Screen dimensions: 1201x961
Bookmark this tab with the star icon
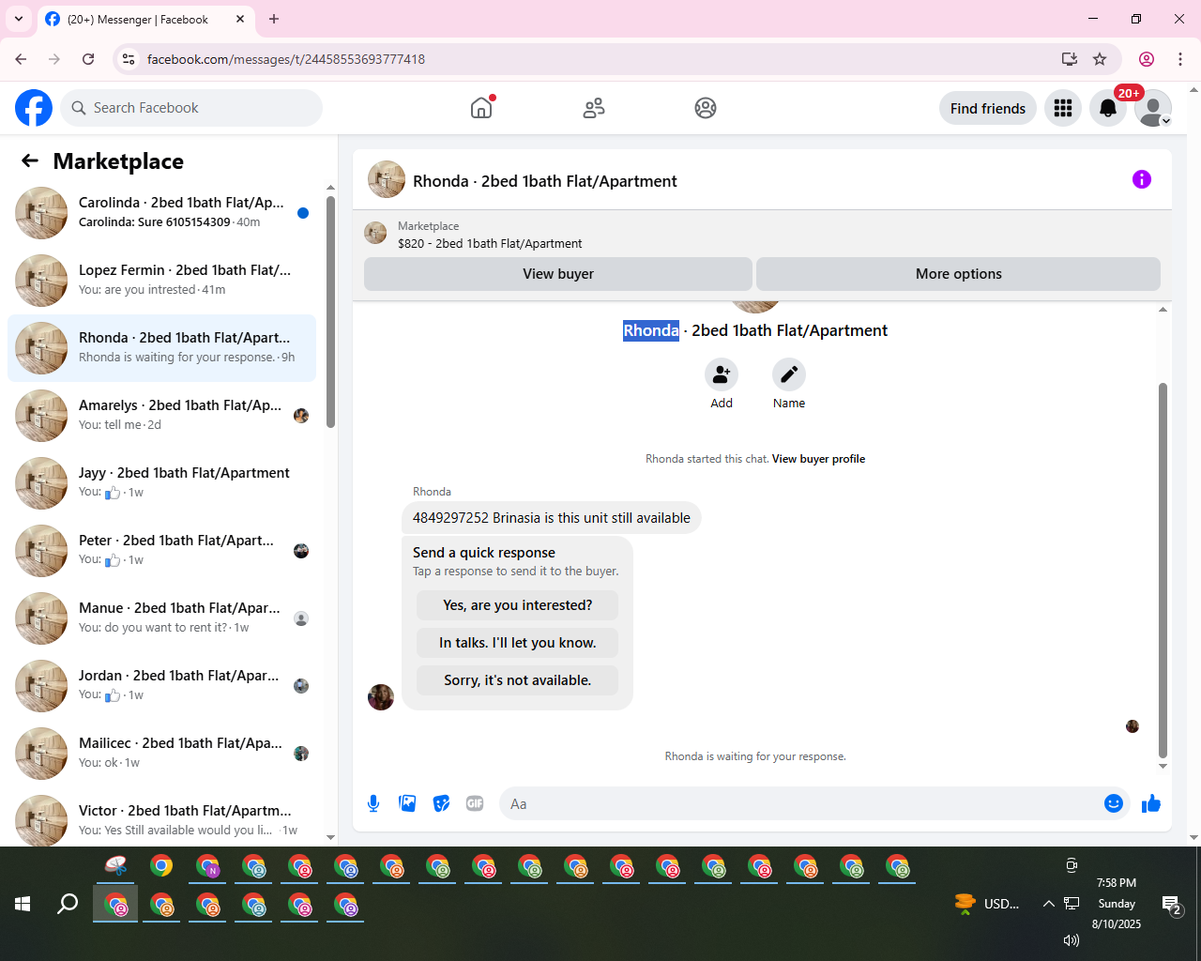coord(1100,59)
